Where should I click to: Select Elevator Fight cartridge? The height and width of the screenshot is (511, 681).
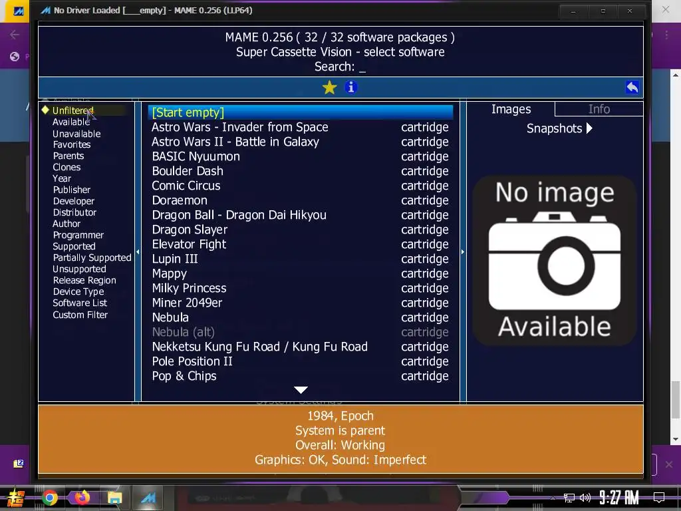tap(301, 244)
